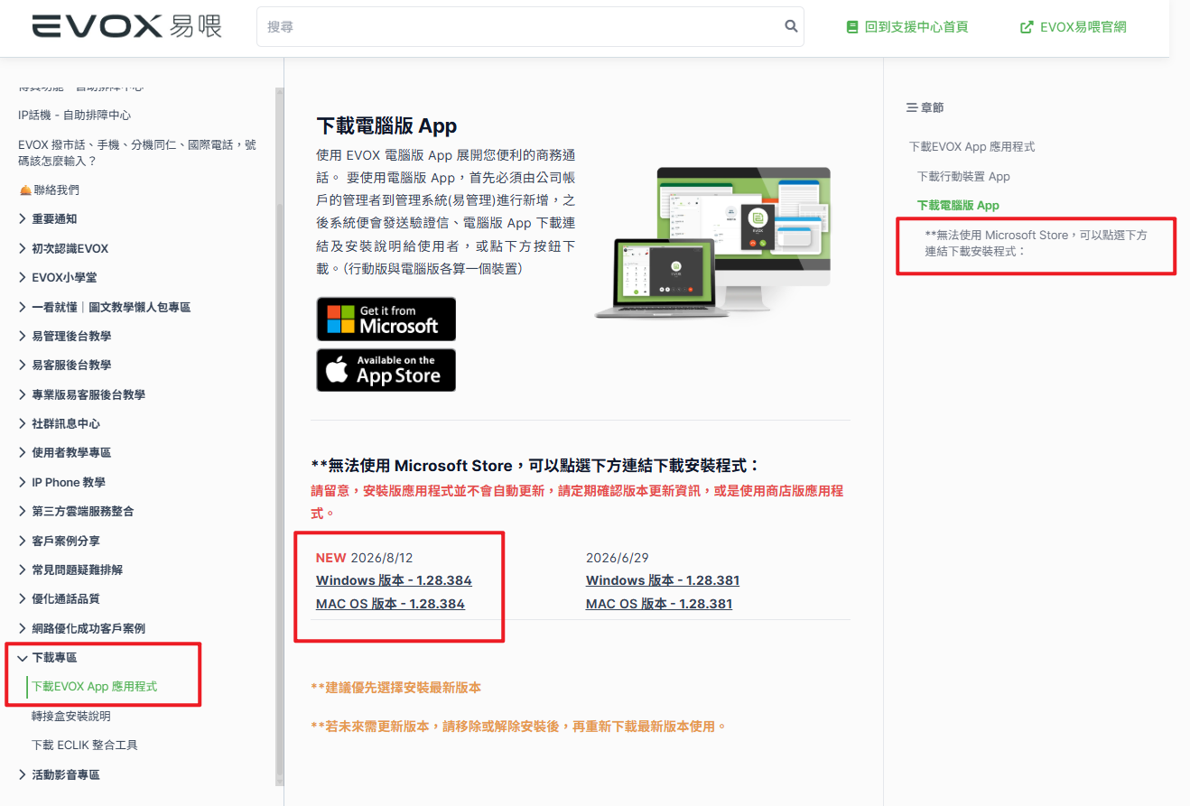
Task: Expand the 常見問題疑難排解 section
Action: click(x=70, y=570)
